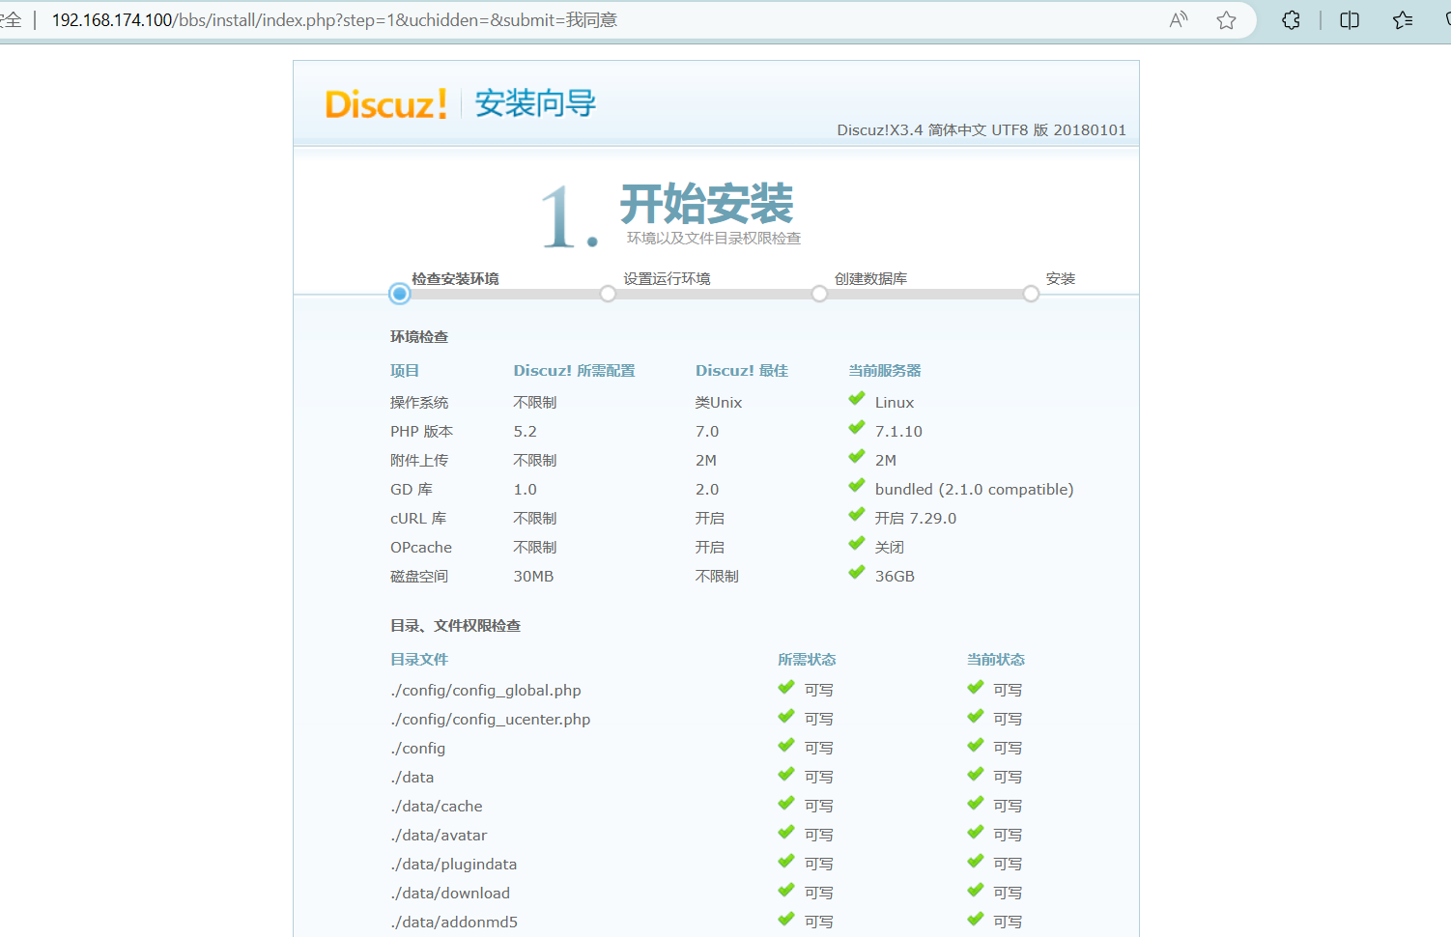Click the 目录文件 column header
1451x937 pixels.
click(x=419, y=660)
